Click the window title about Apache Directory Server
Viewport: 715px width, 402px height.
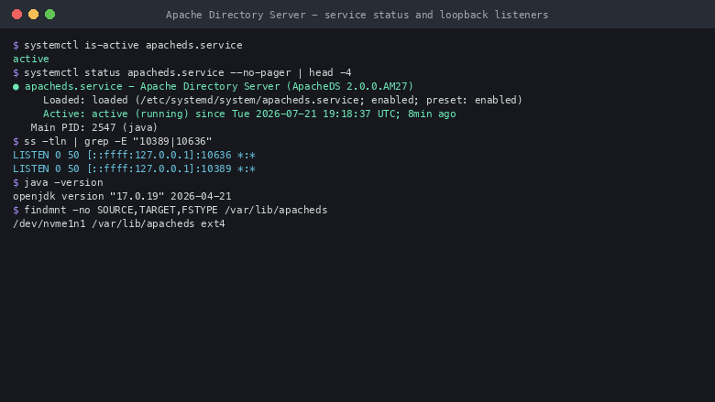click(x=357, y=15)
